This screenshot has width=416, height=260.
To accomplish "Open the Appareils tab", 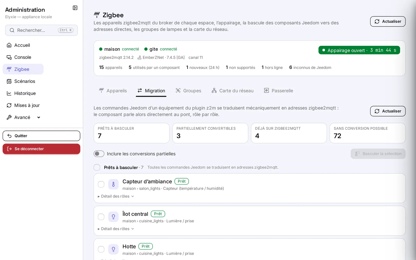I will pos(113,91).
